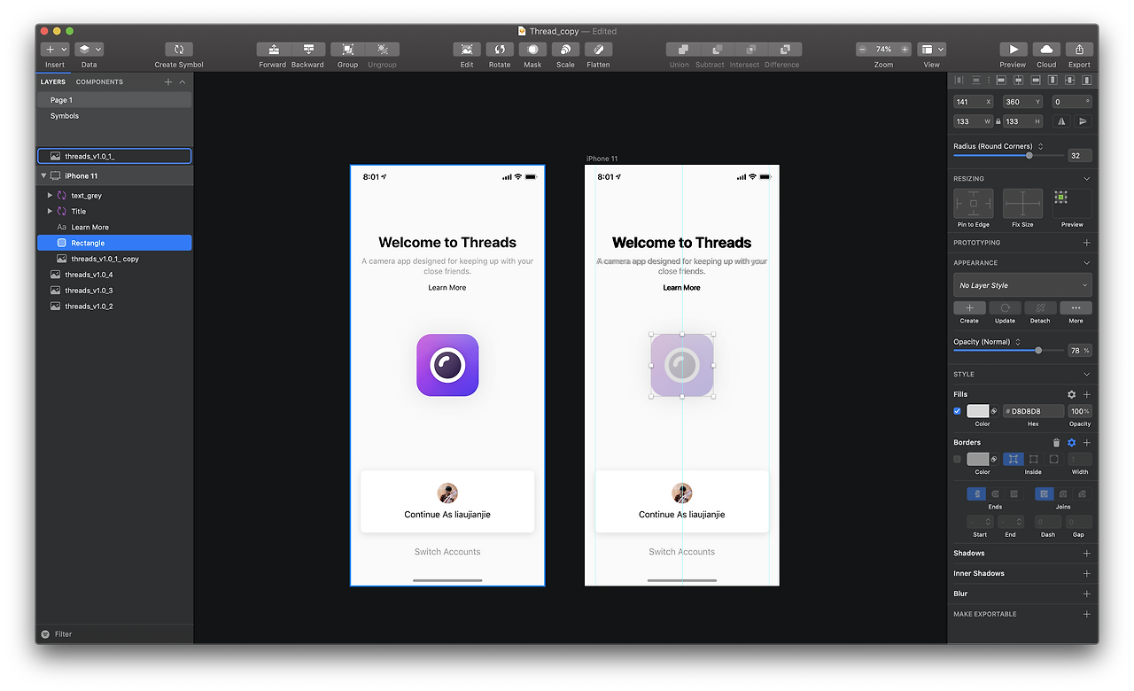The image size is (1134, 691).
Task: Click the More layer style button
Action: click(1076, 308)
